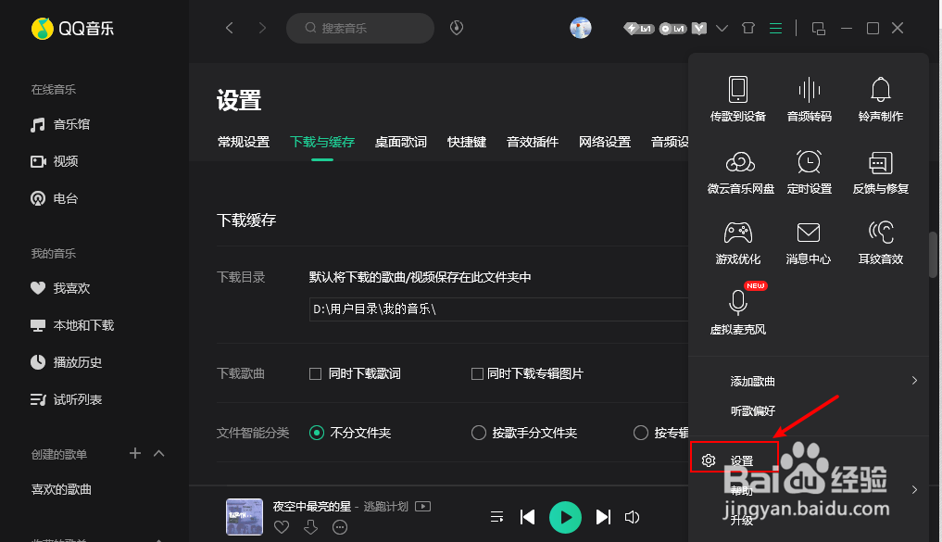Enable 同时下载歌词 checkbox

click(x=315, y=373)
